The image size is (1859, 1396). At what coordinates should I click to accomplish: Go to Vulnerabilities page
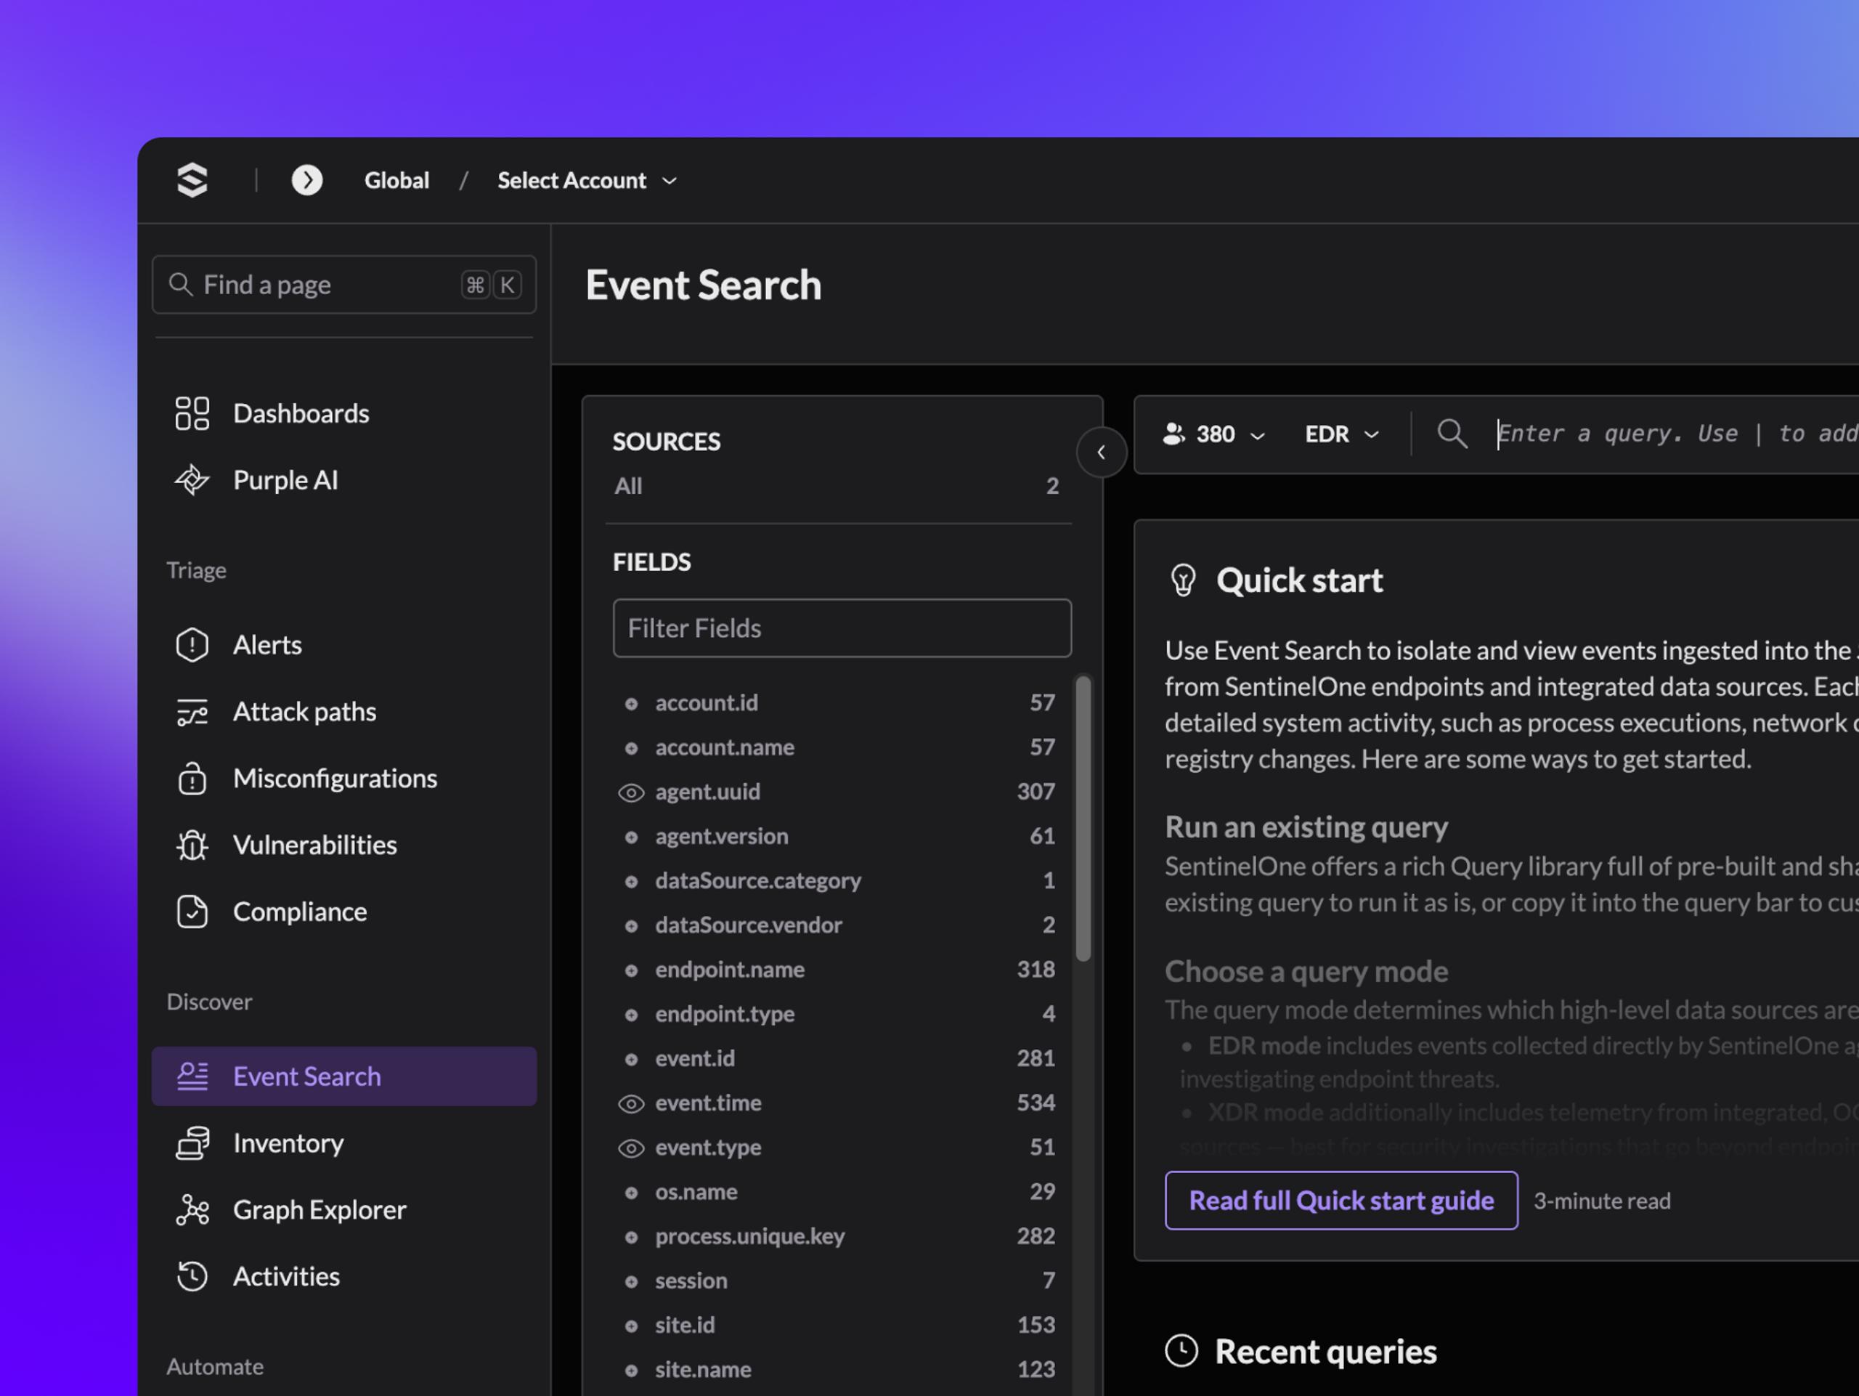pos(343,845)
